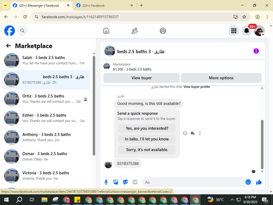
Task: Open Task View on taskbar
Action: pos(32,200)
